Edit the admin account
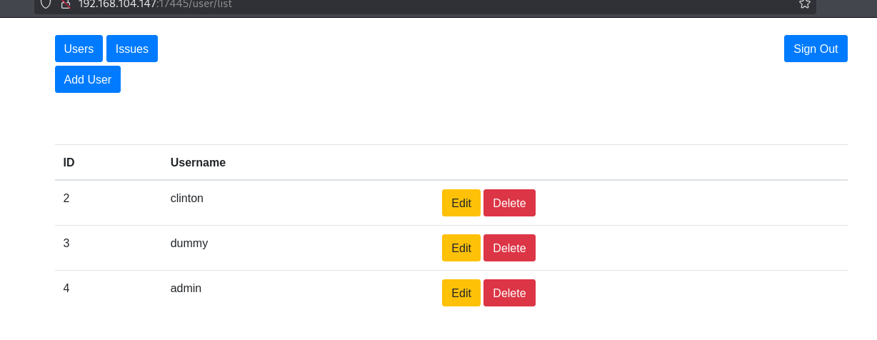877x340 pixels. [x=461, y=293]
